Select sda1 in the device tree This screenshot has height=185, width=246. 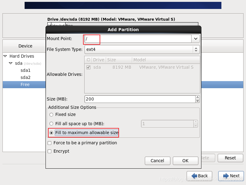(26, 70)
